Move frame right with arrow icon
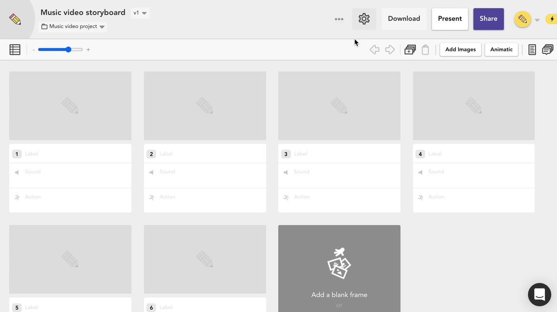This screenshot has width=557, height=312. click(389, 49)
